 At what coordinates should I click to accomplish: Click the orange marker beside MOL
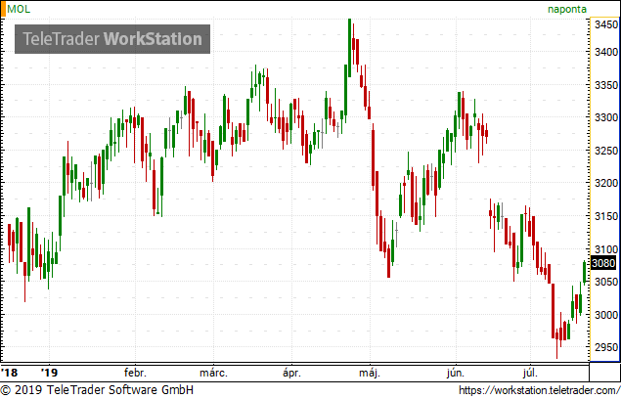pyautogui.click(x=3, y=9)
